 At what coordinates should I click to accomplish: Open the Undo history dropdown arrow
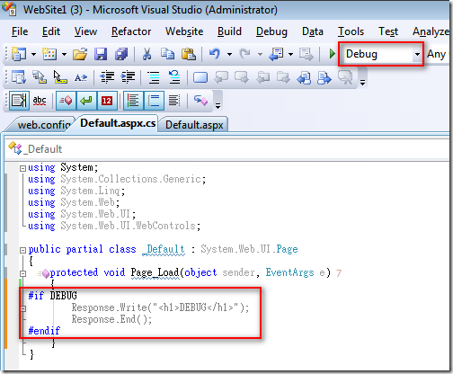tap(229, 55)
